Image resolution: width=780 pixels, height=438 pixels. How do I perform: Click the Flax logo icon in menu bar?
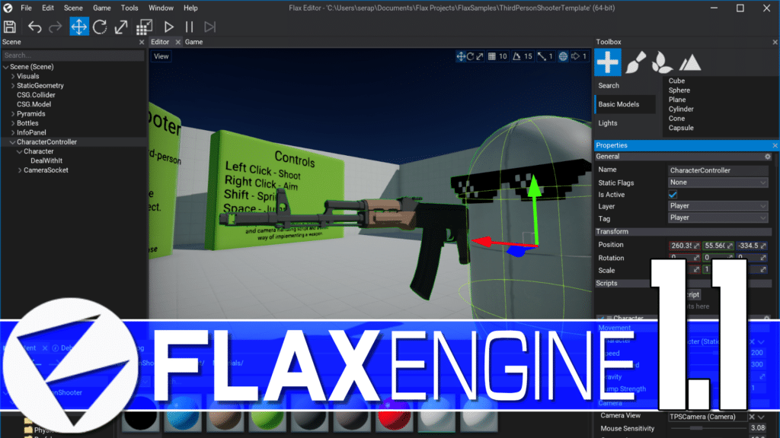(8, 8)
